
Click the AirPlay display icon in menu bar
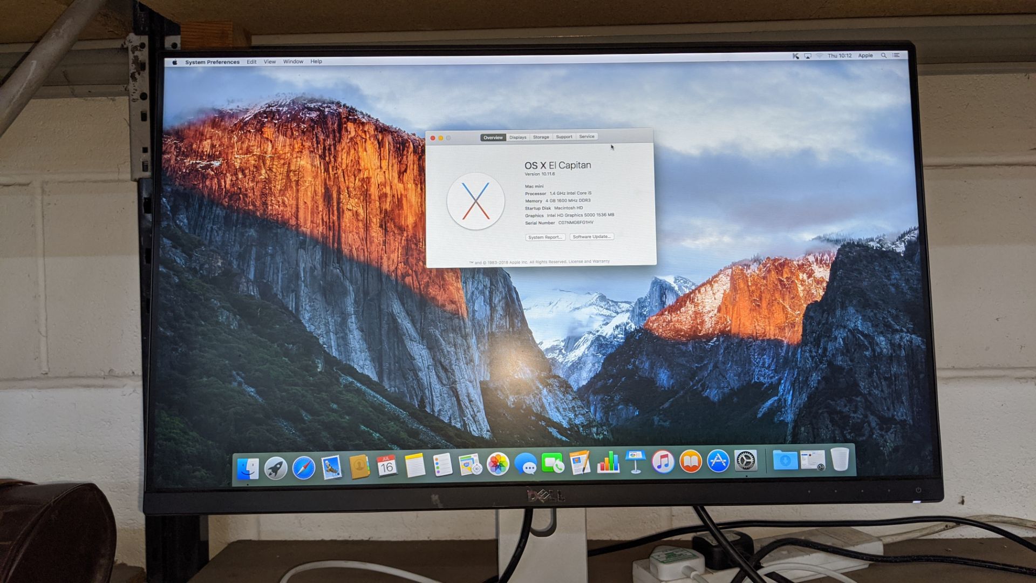[808, 56]
